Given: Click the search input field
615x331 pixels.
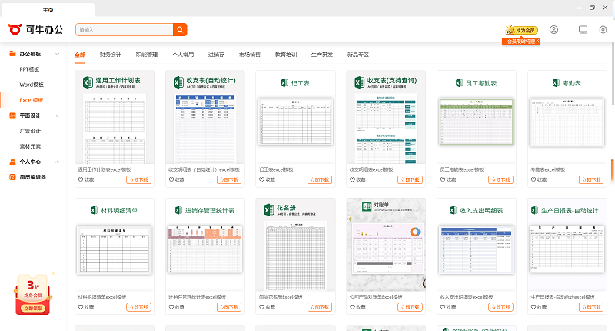Looking at the screenshot, I should [123, 30].
